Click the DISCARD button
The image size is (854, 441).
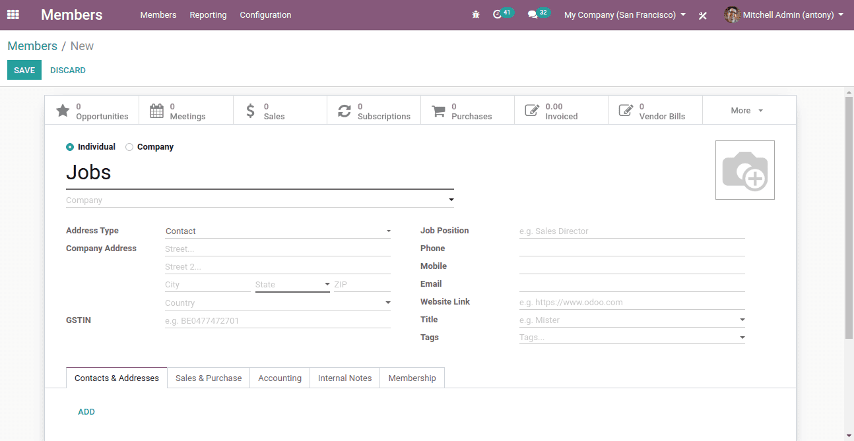point(68,70)
